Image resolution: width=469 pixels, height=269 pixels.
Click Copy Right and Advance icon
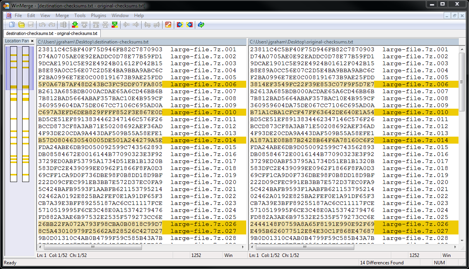(x=147, y=25)
